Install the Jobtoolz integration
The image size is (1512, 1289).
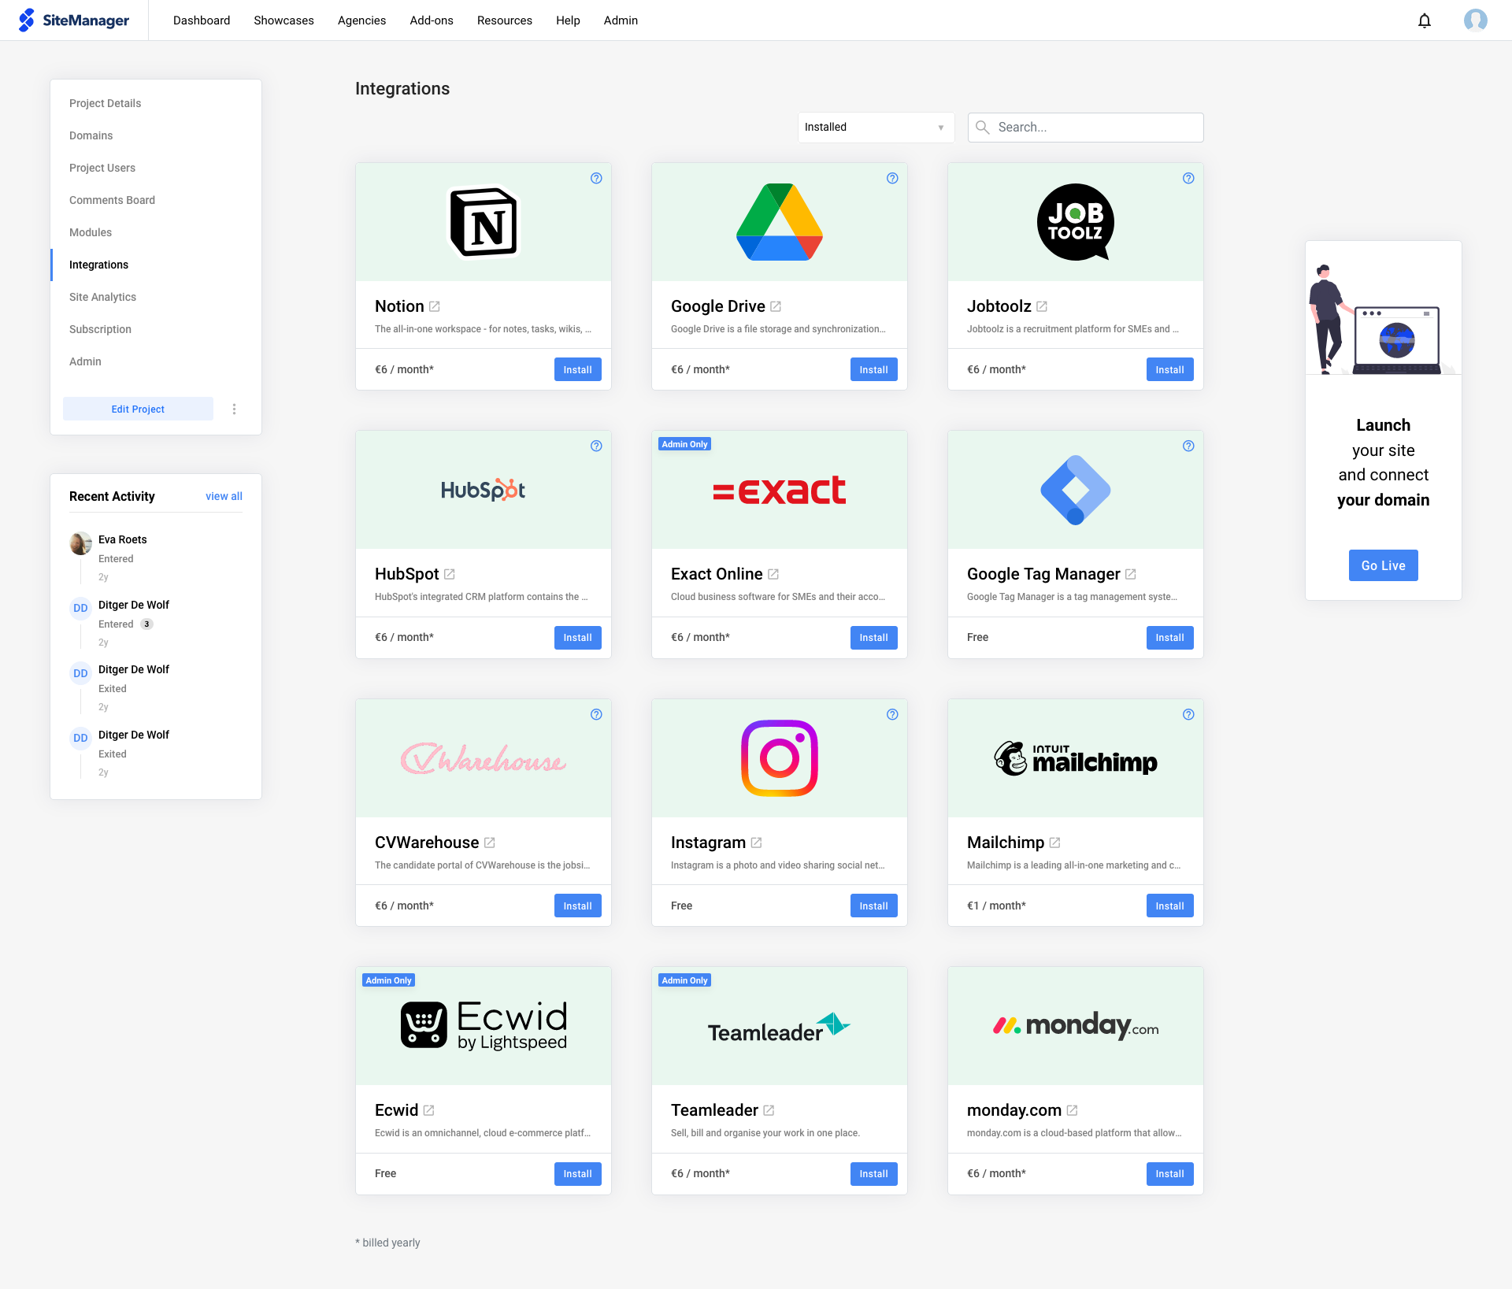pyautogui.click(x=1169, y=369)
